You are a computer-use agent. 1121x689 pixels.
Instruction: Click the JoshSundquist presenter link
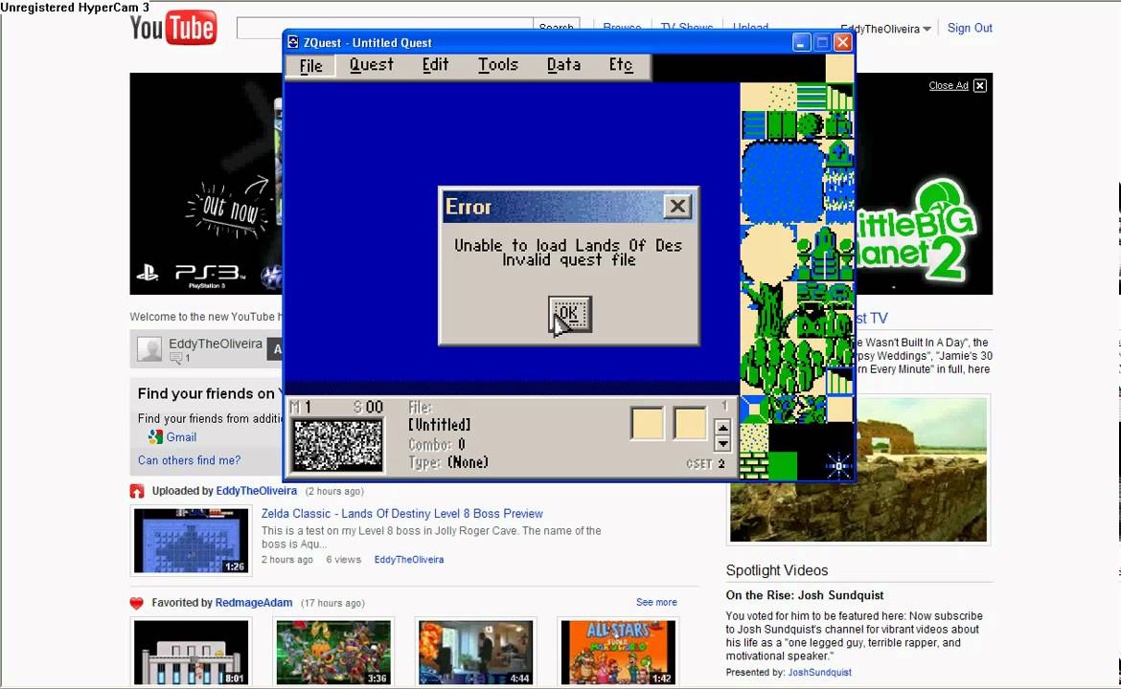coord(819,672)
